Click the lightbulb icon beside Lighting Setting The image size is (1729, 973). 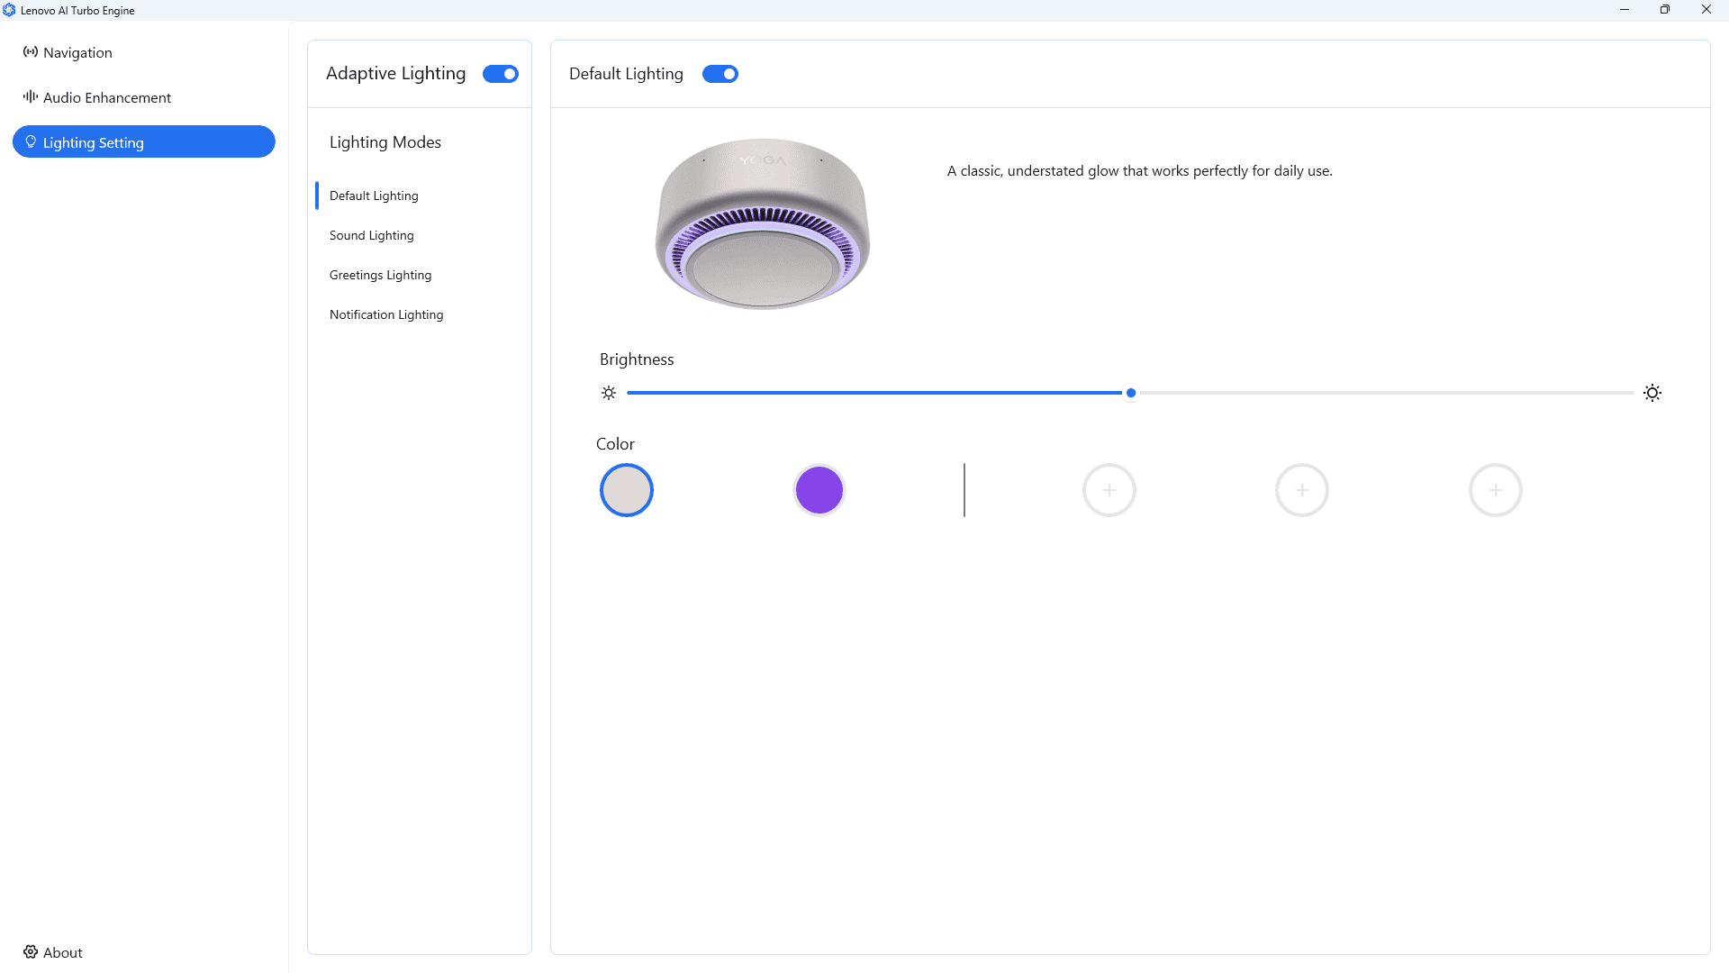tap(31, 142)
